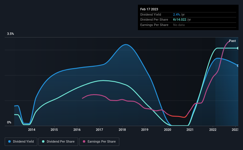Screen dimensions: 243x150
Task: Click the Kr14.022 dividend value
Action: click(x=180, y=20)
